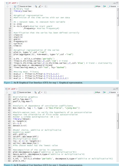
Task: Click the save icon in the Figure 3 editor
Action: point(15,93)
